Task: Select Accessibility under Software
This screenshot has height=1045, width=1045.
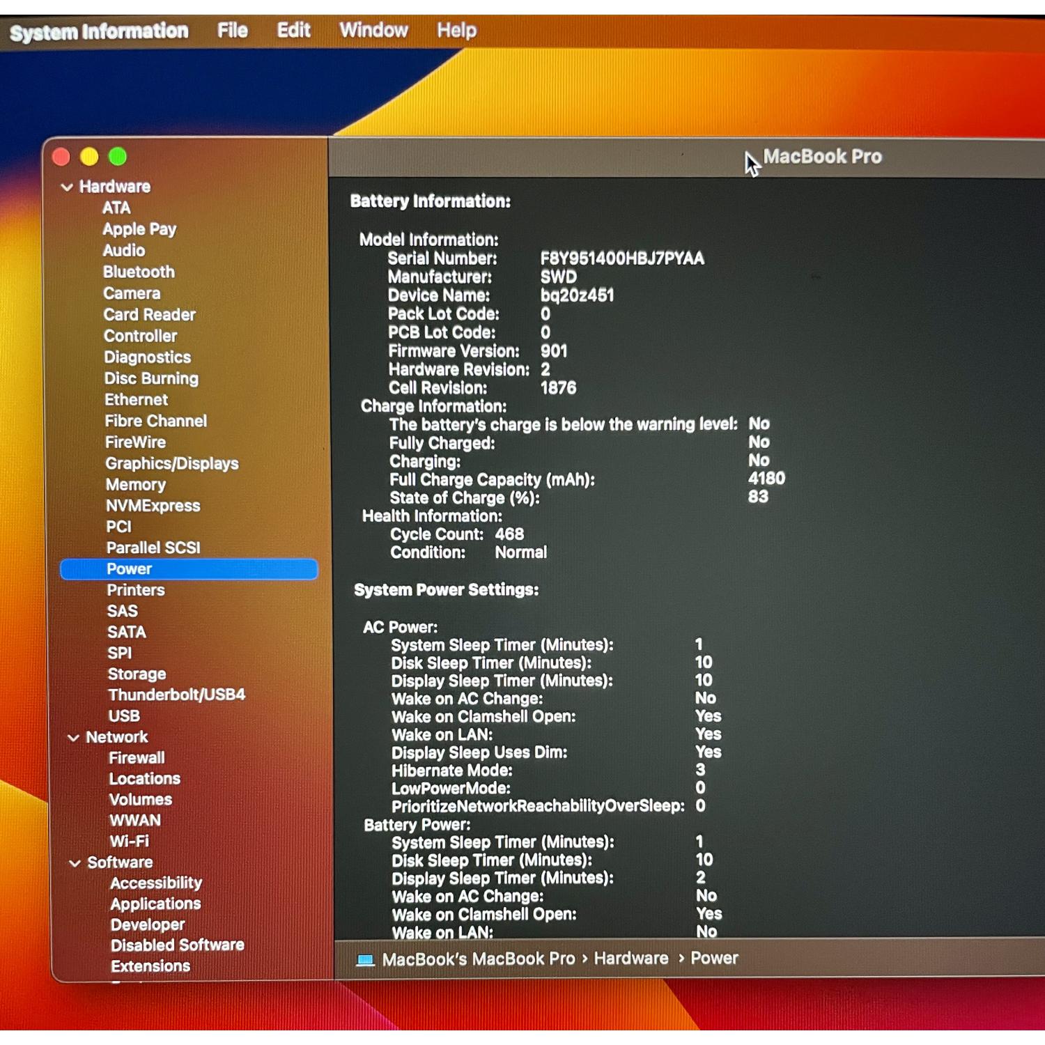Action: pos(156,883)
